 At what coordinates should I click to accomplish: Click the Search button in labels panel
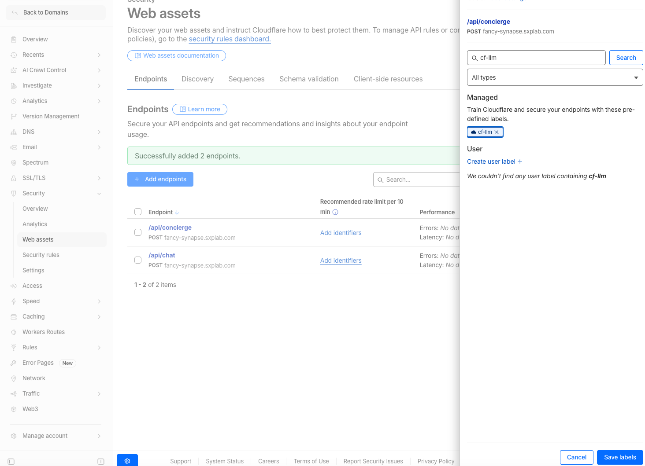point(626,58)
